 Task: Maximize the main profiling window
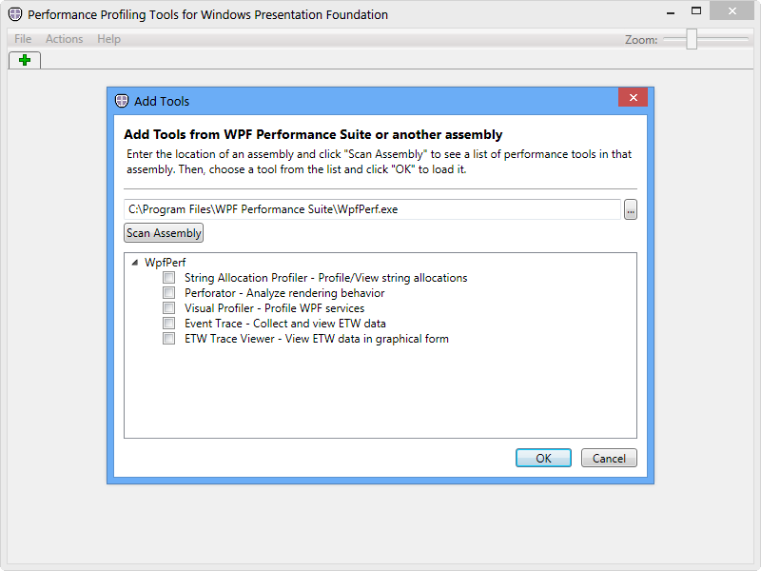pyautogui.click(x=696, y=10)
